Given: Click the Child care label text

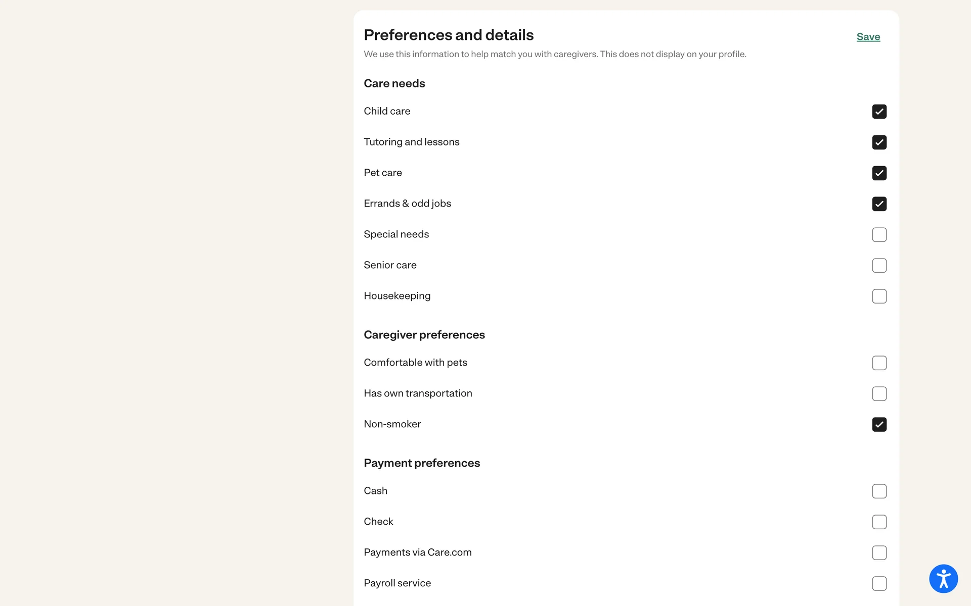Looking at the screenshot, I should pos(387,111).
